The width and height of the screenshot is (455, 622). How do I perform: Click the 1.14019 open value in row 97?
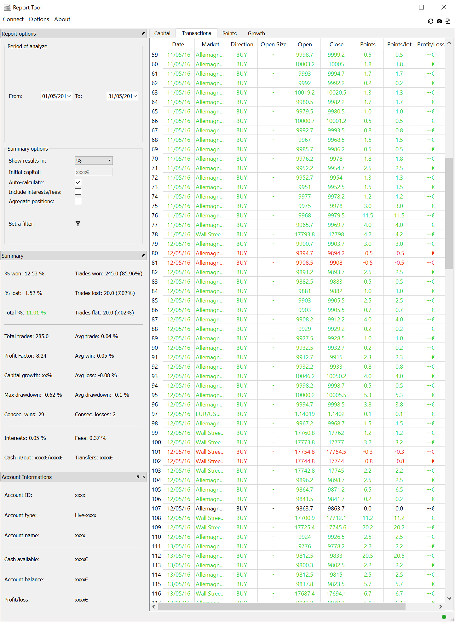click(305, 414)
